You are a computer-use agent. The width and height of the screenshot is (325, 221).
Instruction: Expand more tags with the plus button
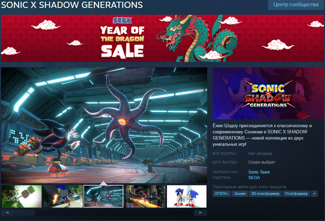pos(314,194)
